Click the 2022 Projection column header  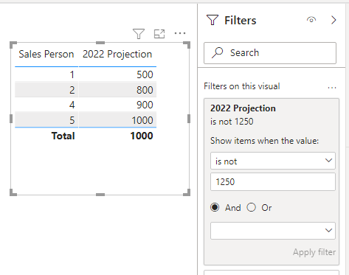[x=117, y=55]
